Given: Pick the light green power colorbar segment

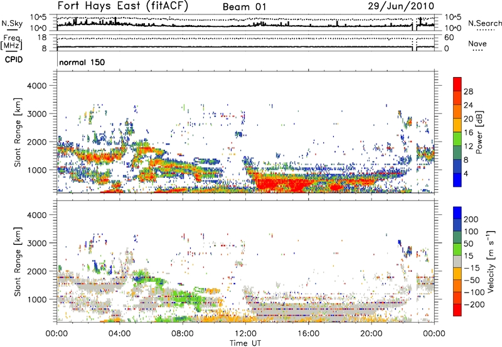Looking at the screenshot, I should click(457, 139).
